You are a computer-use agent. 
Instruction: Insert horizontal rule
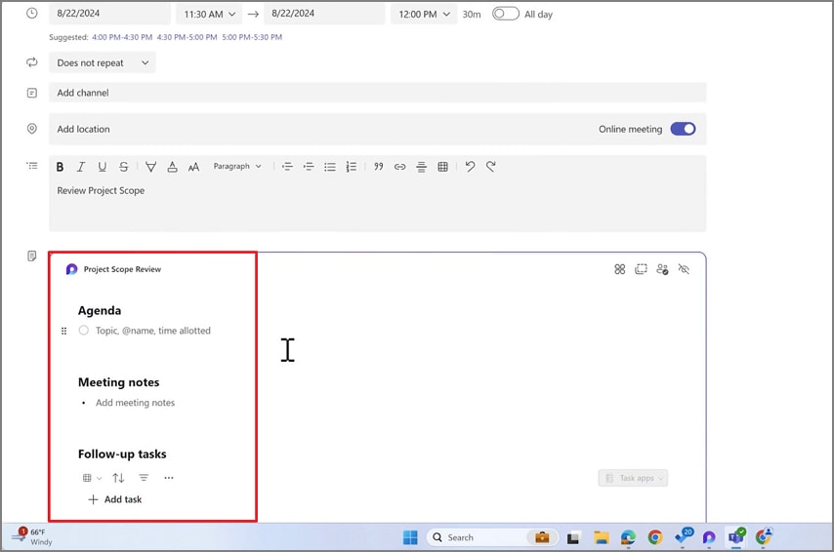tap(421, 167)
